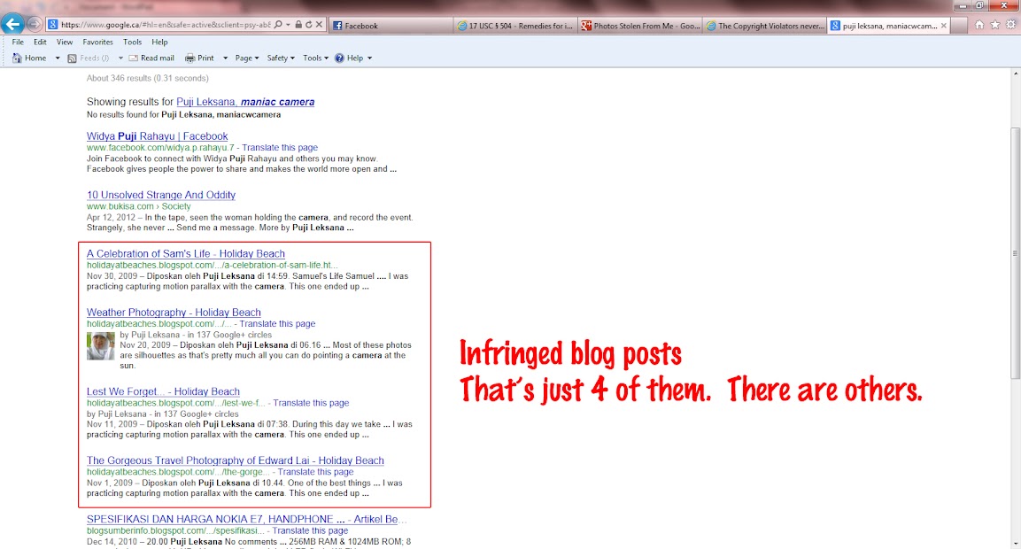Click the scrollbar up arrow
This screenshot has width=1021, height=549.
point(1015,73)
